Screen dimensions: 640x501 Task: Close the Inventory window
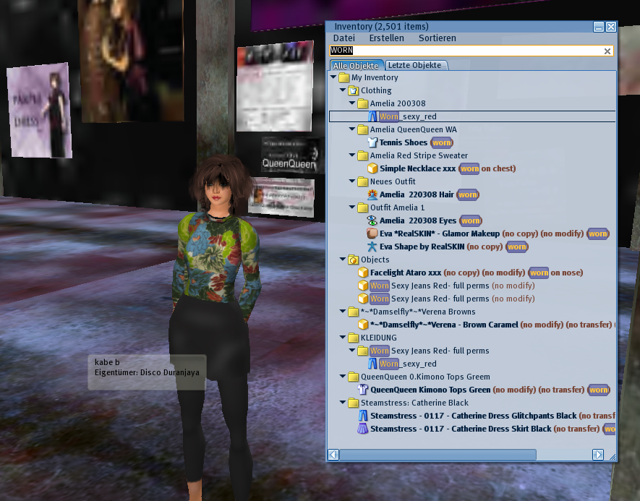click(x=611, y=27)
